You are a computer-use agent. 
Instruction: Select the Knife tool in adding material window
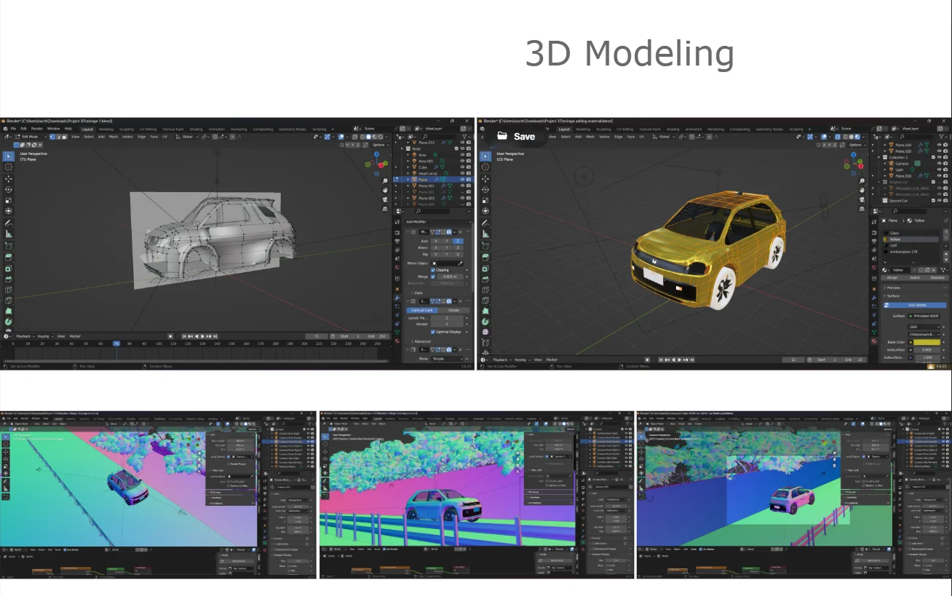(485, 301)
